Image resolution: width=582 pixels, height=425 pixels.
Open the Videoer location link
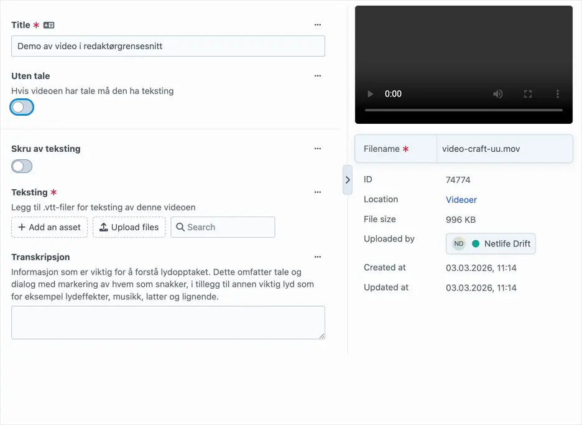point(461,199)
